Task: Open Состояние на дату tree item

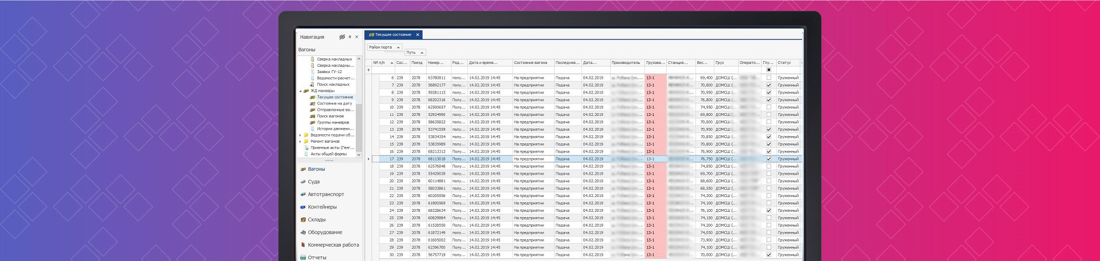Action: point(334,103)
